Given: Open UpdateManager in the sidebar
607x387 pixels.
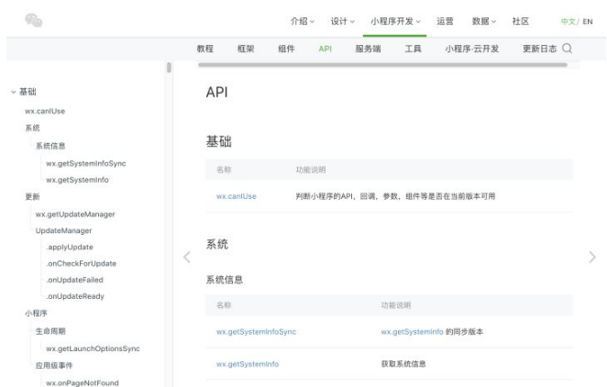Looking at the screenshot, I should click(x=63, y=231).
